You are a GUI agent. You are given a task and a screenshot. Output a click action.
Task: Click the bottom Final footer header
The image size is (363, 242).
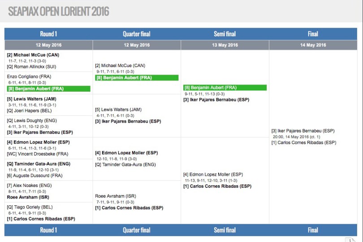pyautogui.click(x=313, y=230)
